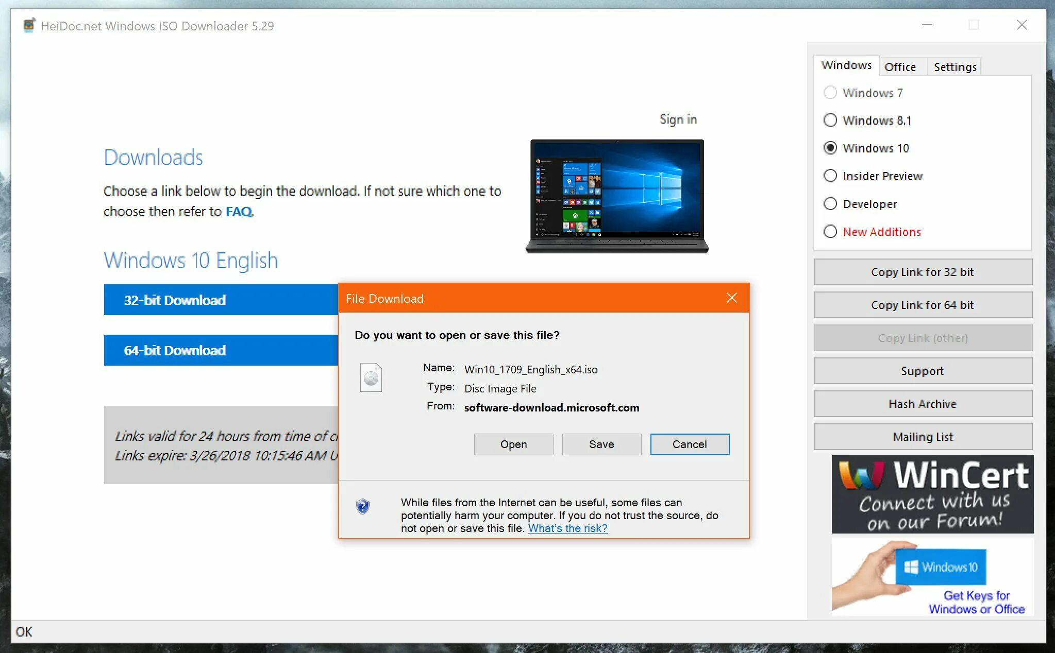Open the Hash Archive button
The height and width of the screenshot is (653, 1055).
coord(923,404)
